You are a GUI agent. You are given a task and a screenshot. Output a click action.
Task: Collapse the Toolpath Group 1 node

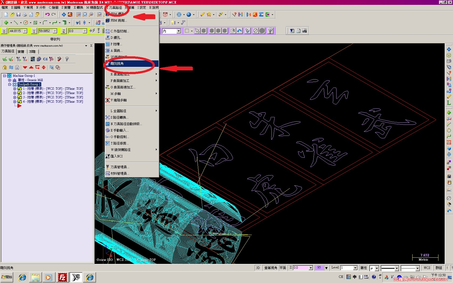point(9,84)
